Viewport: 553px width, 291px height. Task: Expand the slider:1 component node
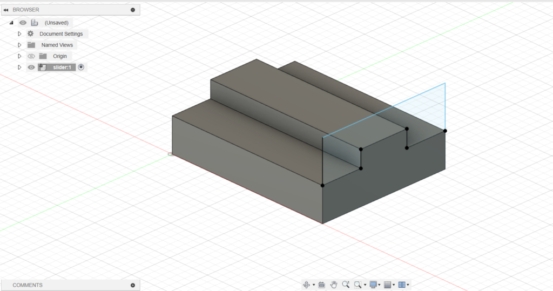20,67
